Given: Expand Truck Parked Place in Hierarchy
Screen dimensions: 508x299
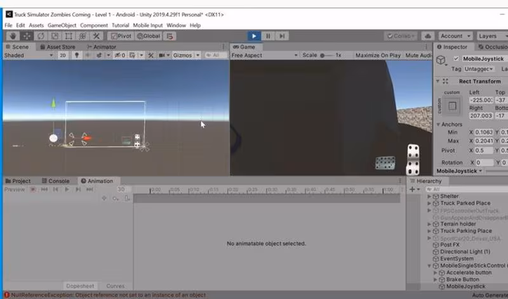Looking at the screenshot, I should (429, 203).
